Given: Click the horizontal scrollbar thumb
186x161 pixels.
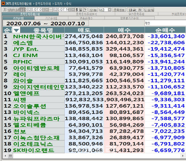Looking at the screenshot, I should [10, 156].
